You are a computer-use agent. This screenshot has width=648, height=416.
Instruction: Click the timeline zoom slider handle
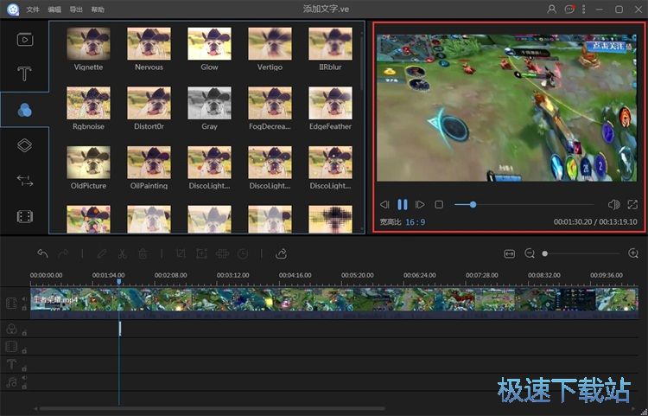pos(544,253)
